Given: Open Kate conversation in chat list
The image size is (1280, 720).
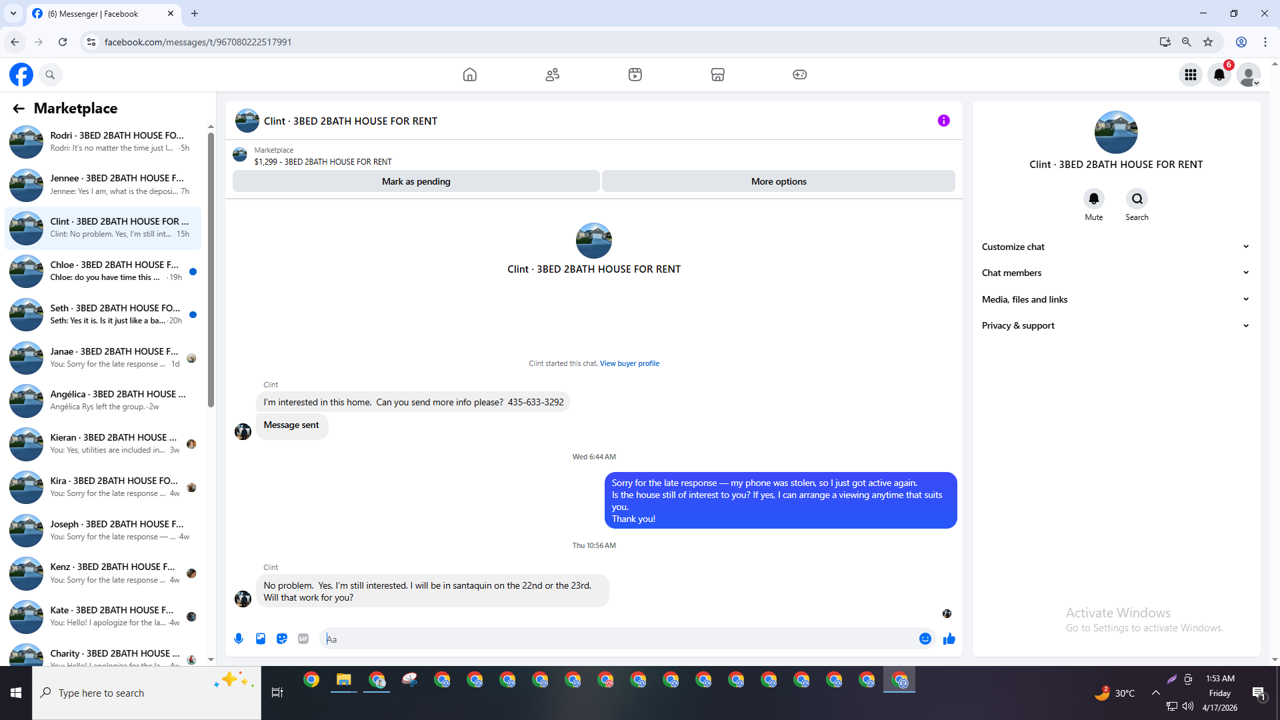Looking at the screenshot, I should tap(103, 617).
